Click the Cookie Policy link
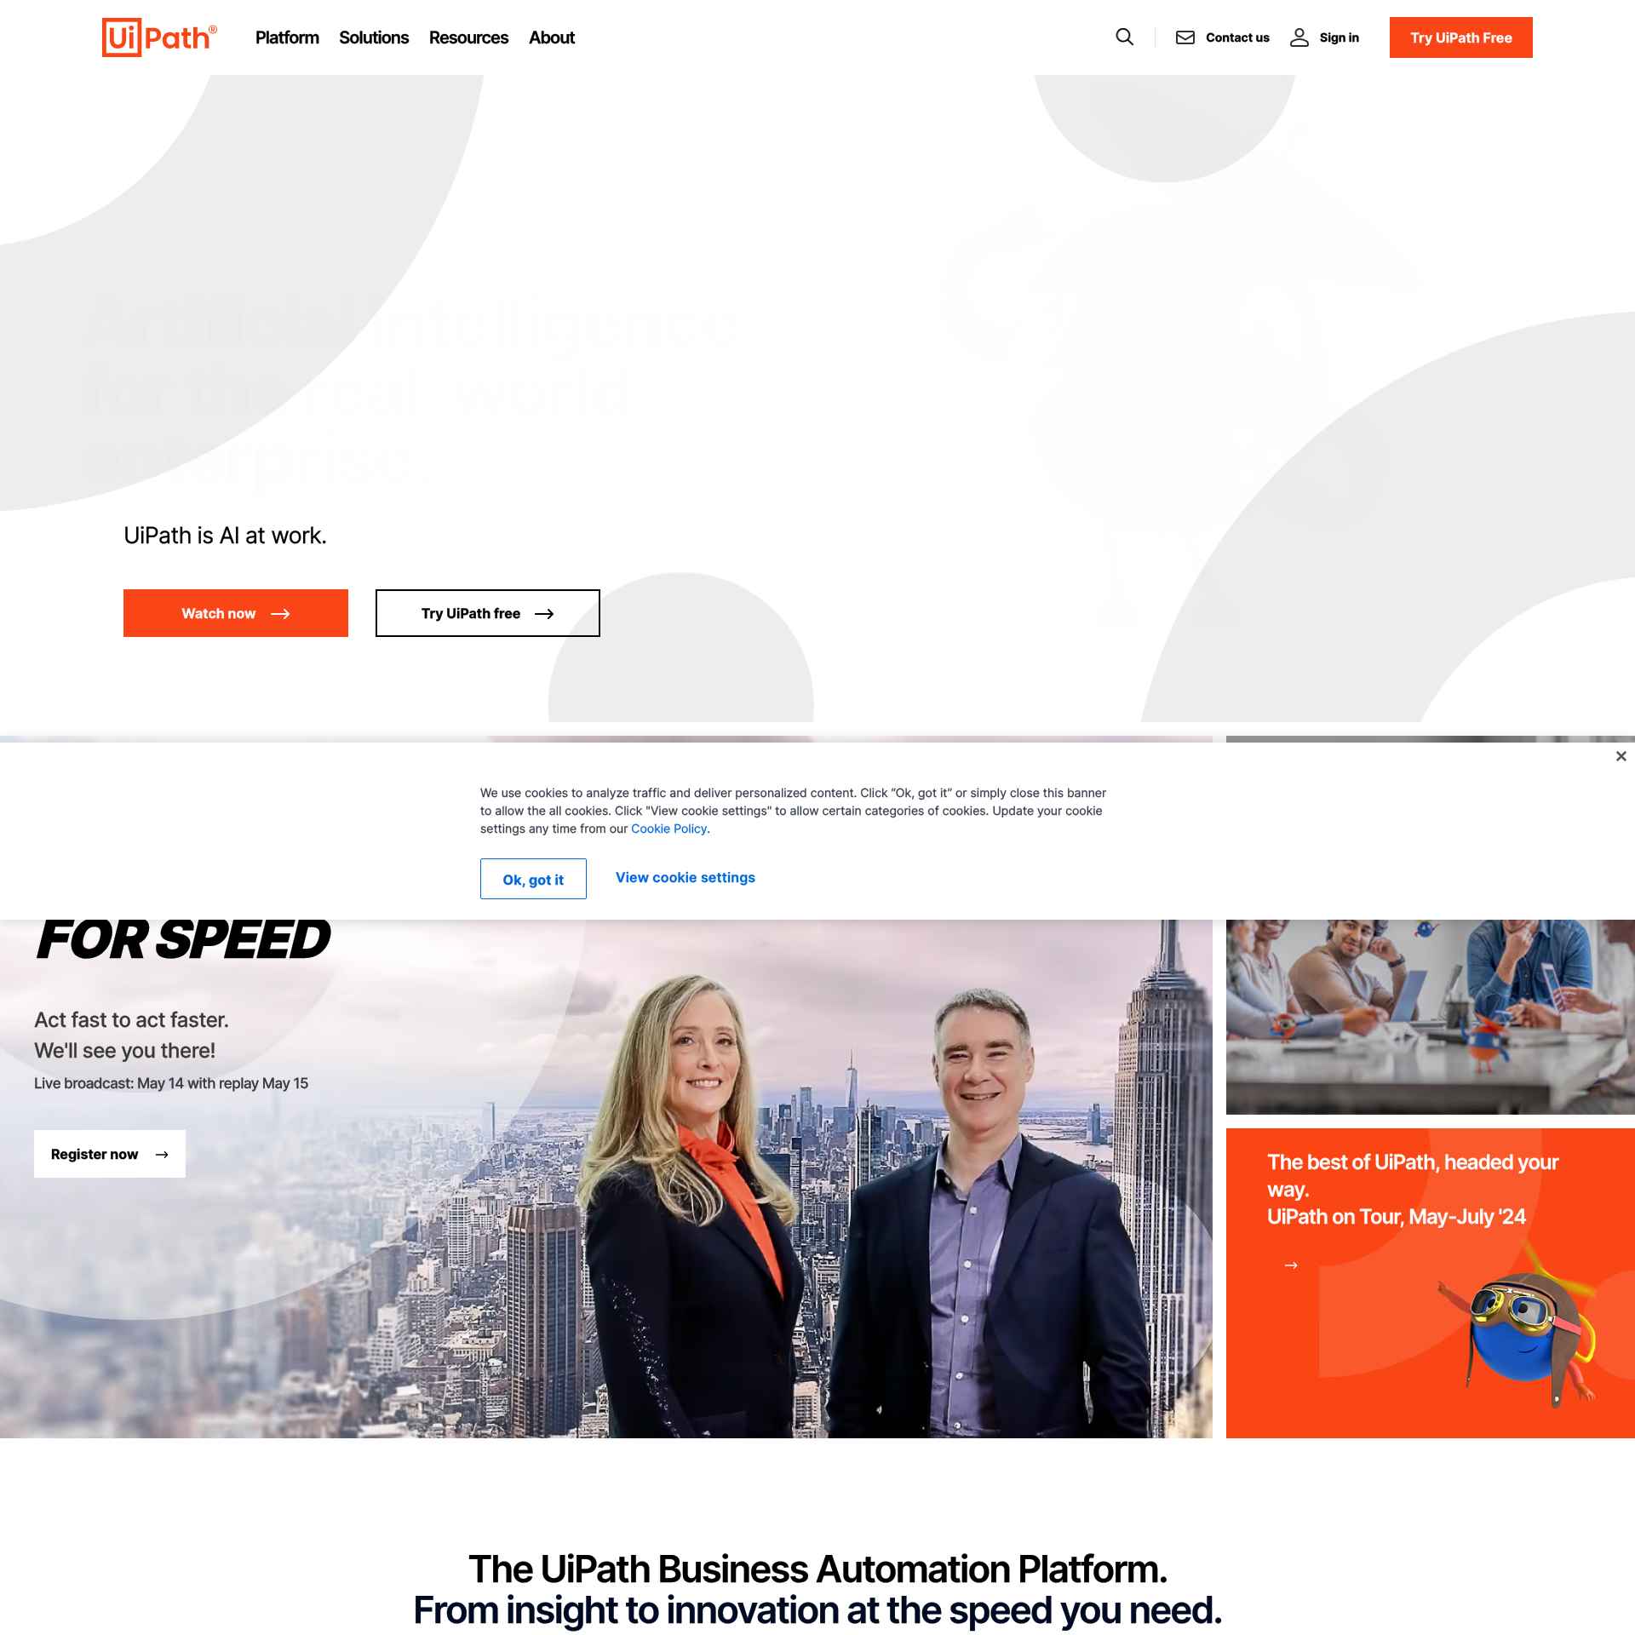 point(669,828)
